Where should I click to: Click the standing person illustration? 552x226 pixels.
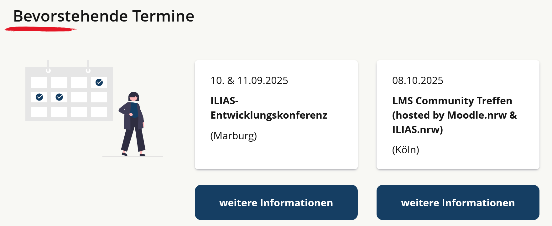pyautogui.click(x=133, y=124)
